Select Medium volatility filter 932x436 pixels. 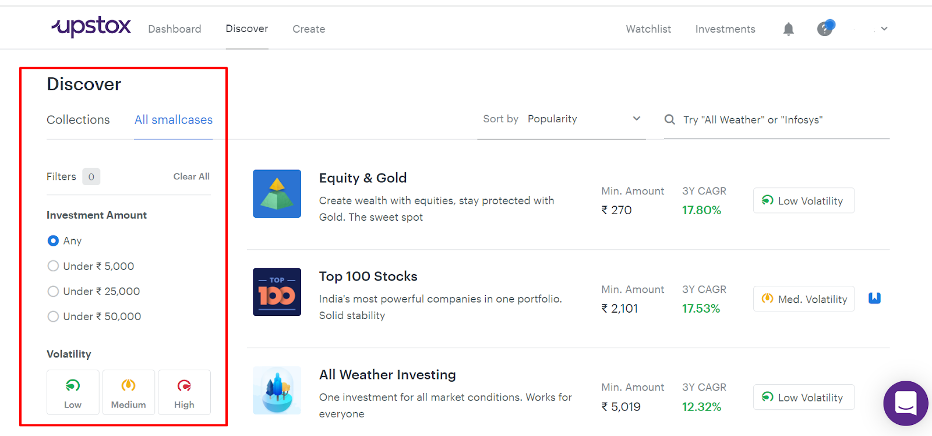[x=129, y=392]
